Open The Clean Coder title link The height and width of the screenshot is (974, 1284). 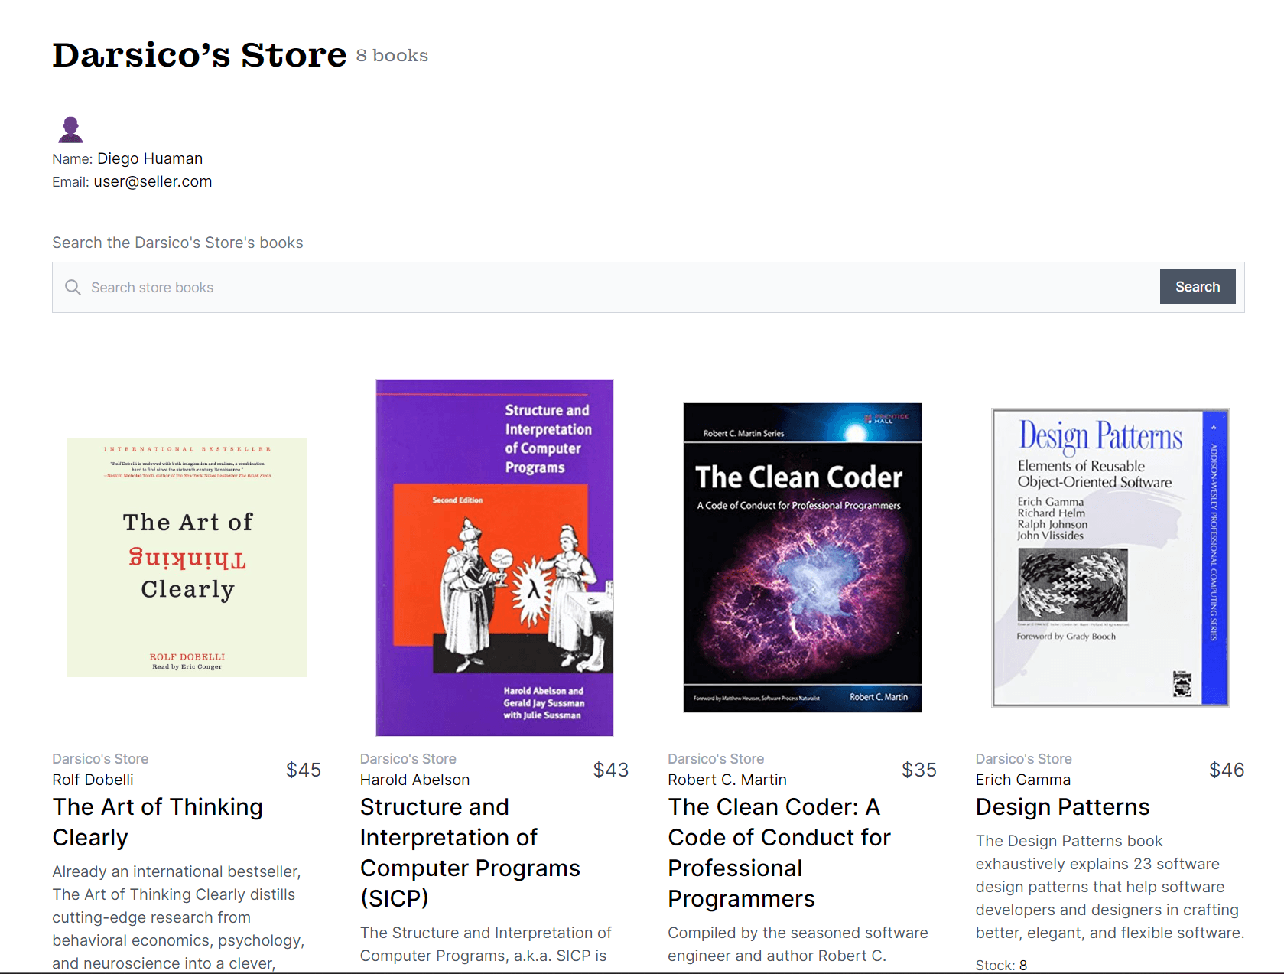779,852
